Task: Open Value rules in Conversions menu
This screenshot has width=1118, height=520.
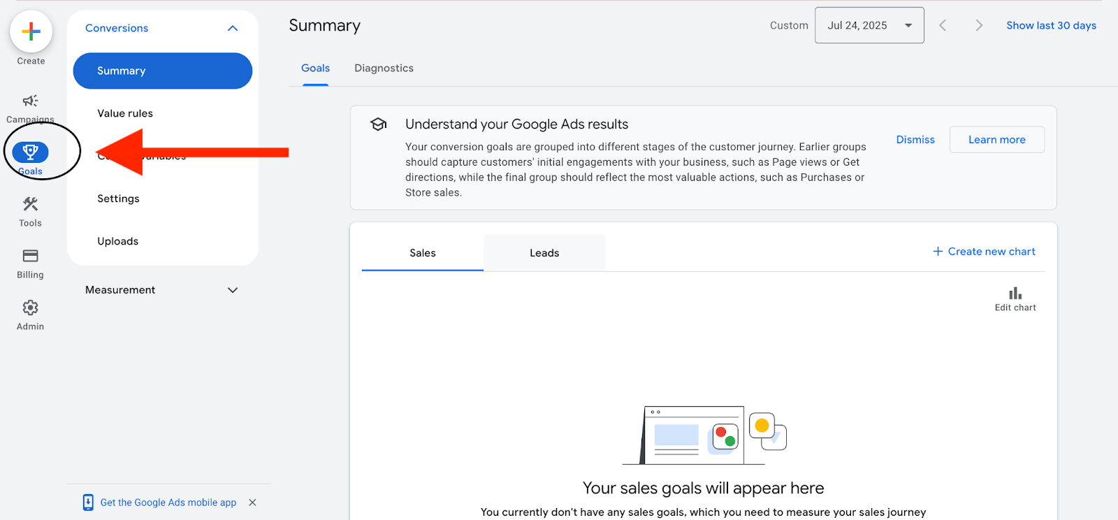Action: tap(125, 113)
